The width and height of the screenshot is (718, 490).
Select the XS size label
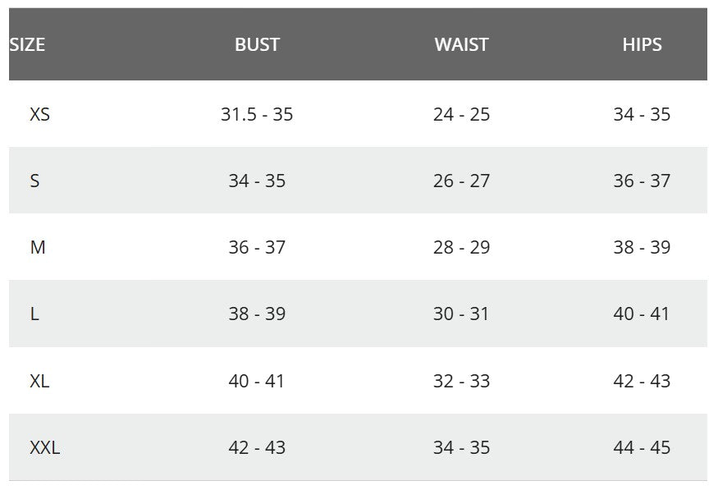pyautogui.click(x=39, y=115)
